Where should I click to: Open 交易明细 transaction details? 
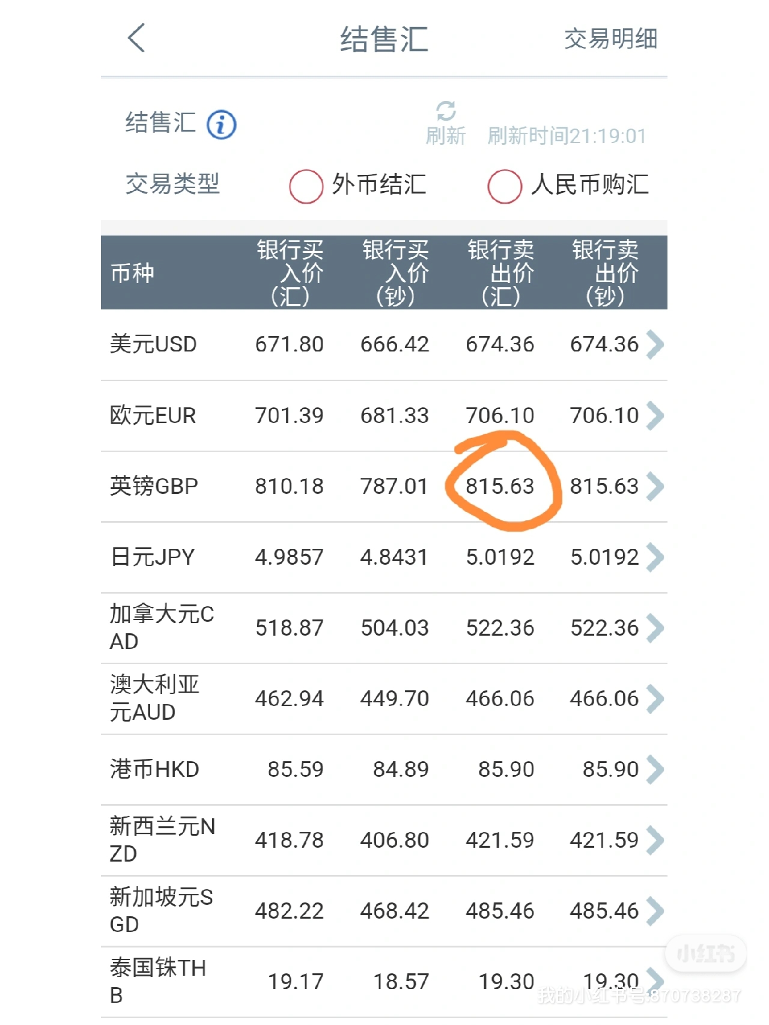pyautogui.click(x=610, y=38)
